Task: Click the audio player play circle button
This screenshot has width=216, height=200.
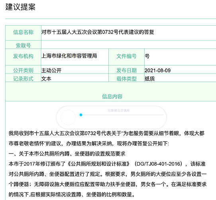Action: coord(68,117)
